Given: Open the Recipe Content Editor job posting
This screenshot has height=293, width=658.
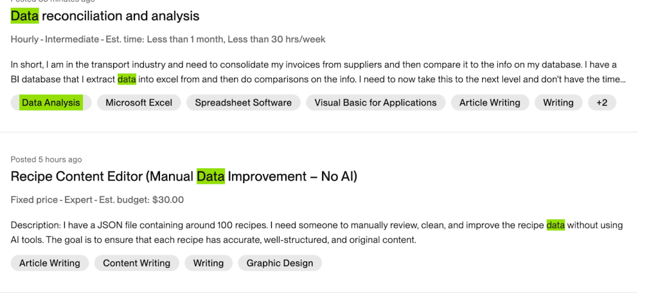Looking at the screenshot, I should pos(184,177).
